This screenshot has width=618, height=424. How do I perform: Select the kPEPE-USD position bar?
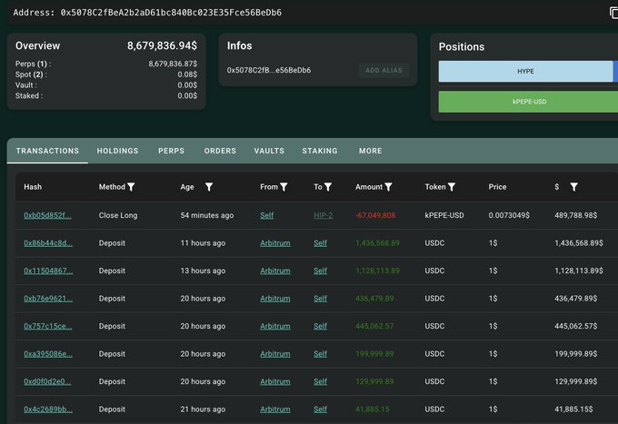(x=528, y=102)
